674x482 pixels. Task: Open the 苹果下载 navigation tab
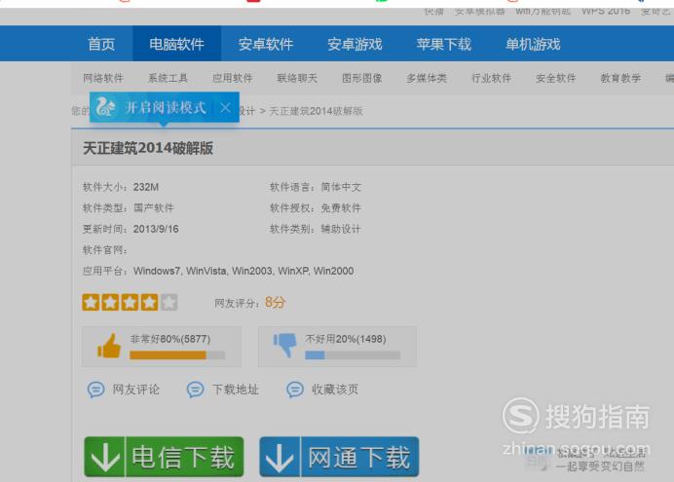[443, 44]
